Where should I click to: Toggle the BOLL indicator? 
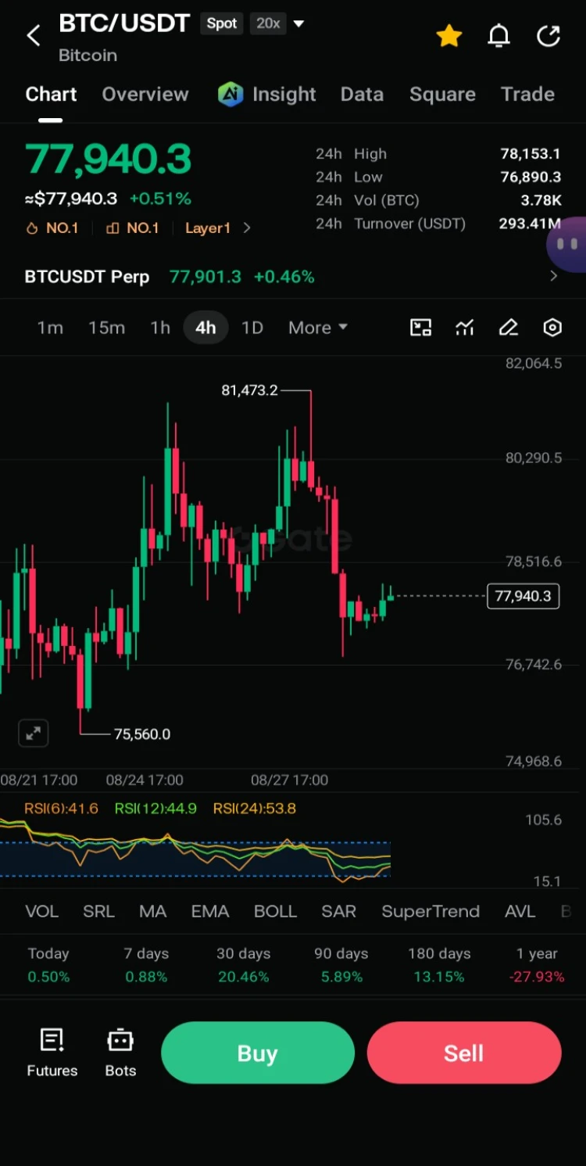point(275,912)
